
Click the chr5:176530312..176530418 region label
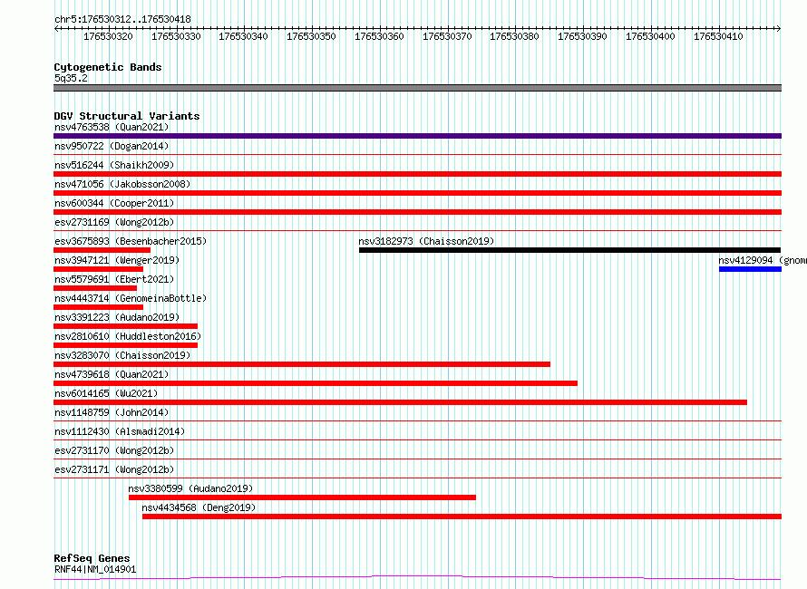click(x=122, y=19)
